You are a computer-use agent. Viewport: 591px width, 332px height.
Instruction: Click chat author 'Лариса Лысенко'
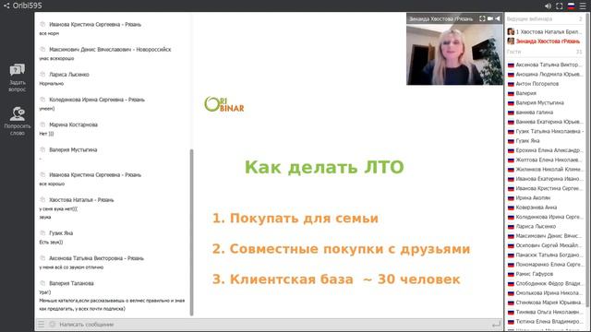(69, 75)
